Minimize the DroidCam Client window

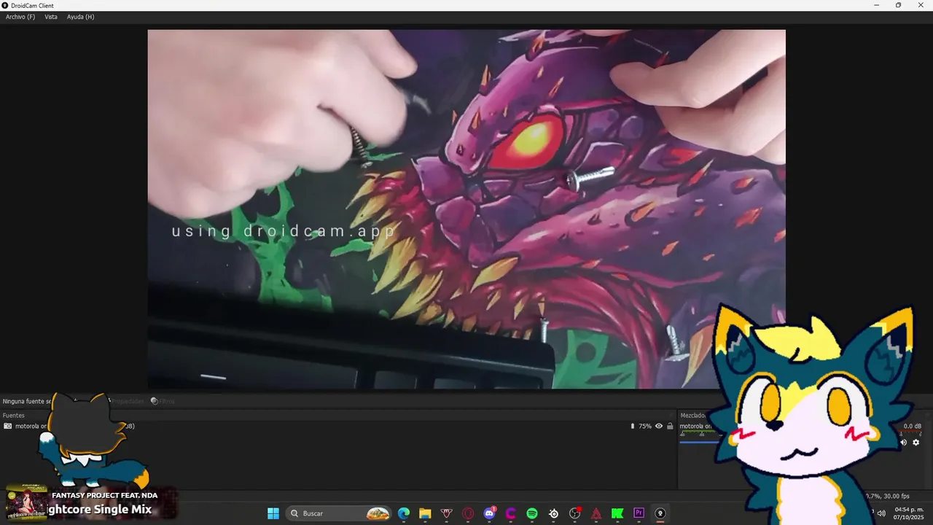pyautogui.click(x=877, y=5)
